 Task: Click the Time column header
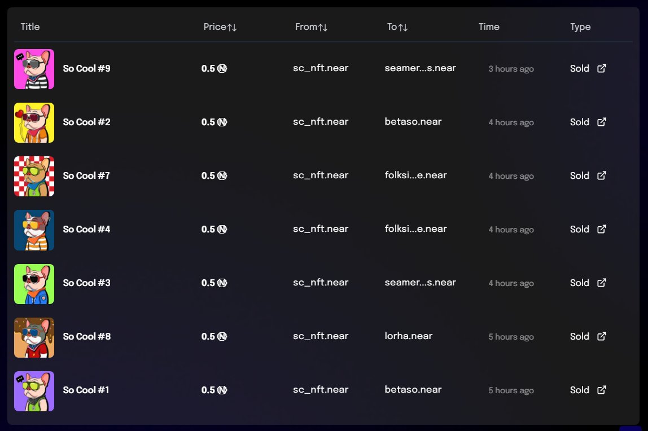point(489,27)
